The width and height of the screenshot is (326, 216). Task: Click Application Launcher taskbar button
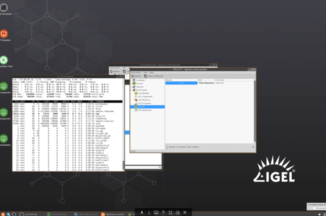[112, 214]
